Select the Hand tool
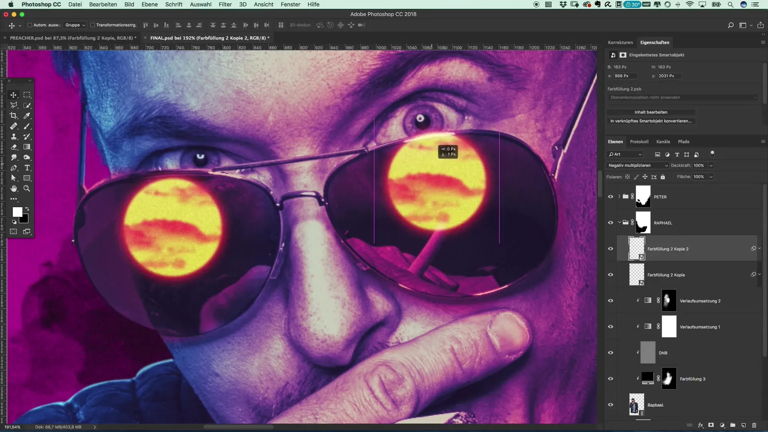Viewport: 768px width, 432px height. pyautogui.click(x=14, y=188)
